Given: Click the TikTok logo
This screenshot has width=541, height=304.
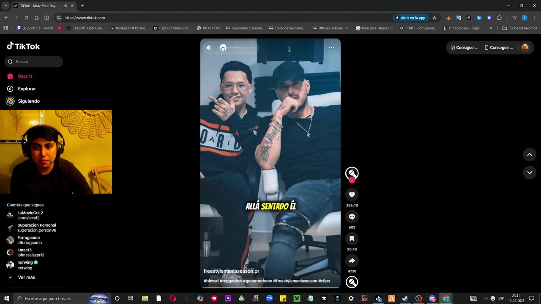Looking at the screenshot, I should point(23,46).
